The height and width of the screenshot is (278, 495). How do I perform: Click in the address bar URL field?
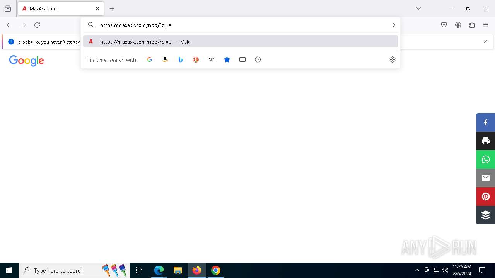(240, 25)
